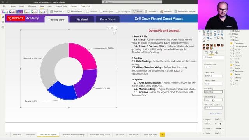249x140 pixels.
Task: Expand the themes gallery dropdown arrow
Action: pyautogui.click(x=47, y=12)
